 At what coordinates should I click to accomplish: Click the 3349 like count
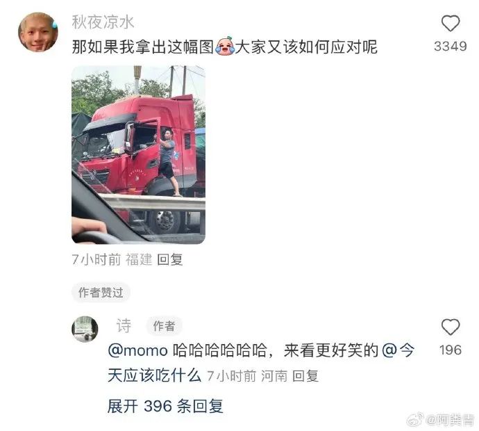click(x=451, y=47)
